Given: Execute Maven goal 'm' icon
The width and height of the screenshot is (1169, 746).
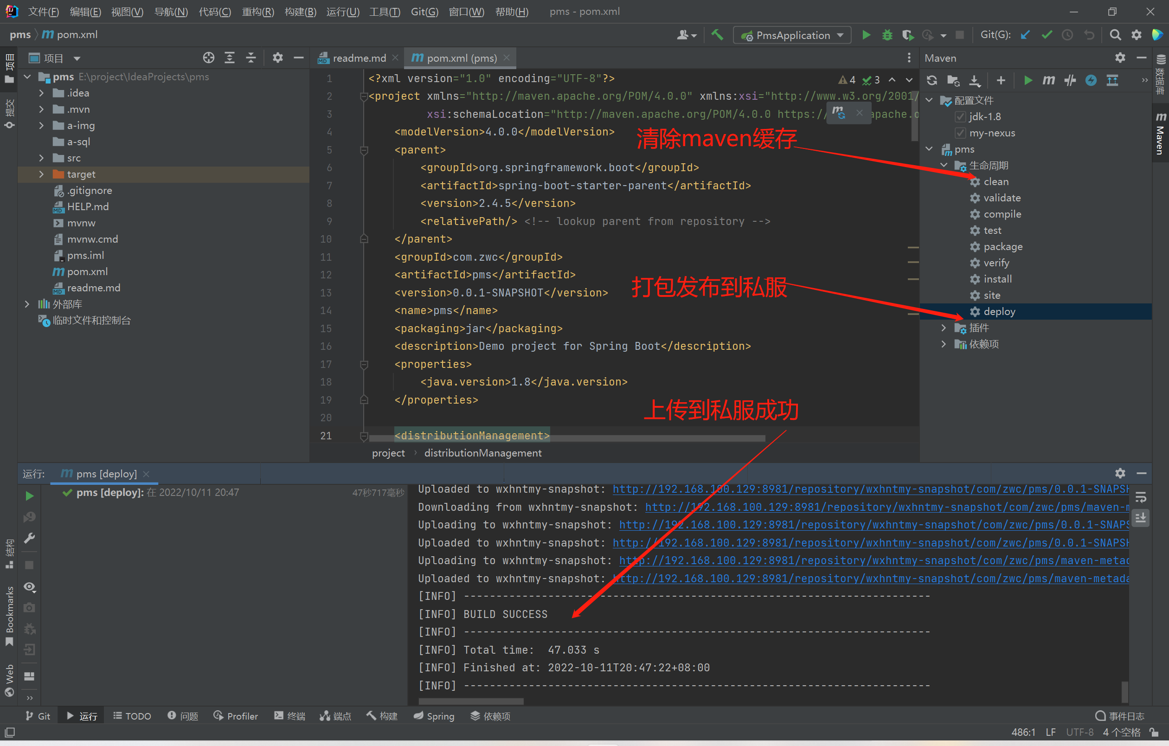Looking at the screenshot, I should coord(1048,80).
